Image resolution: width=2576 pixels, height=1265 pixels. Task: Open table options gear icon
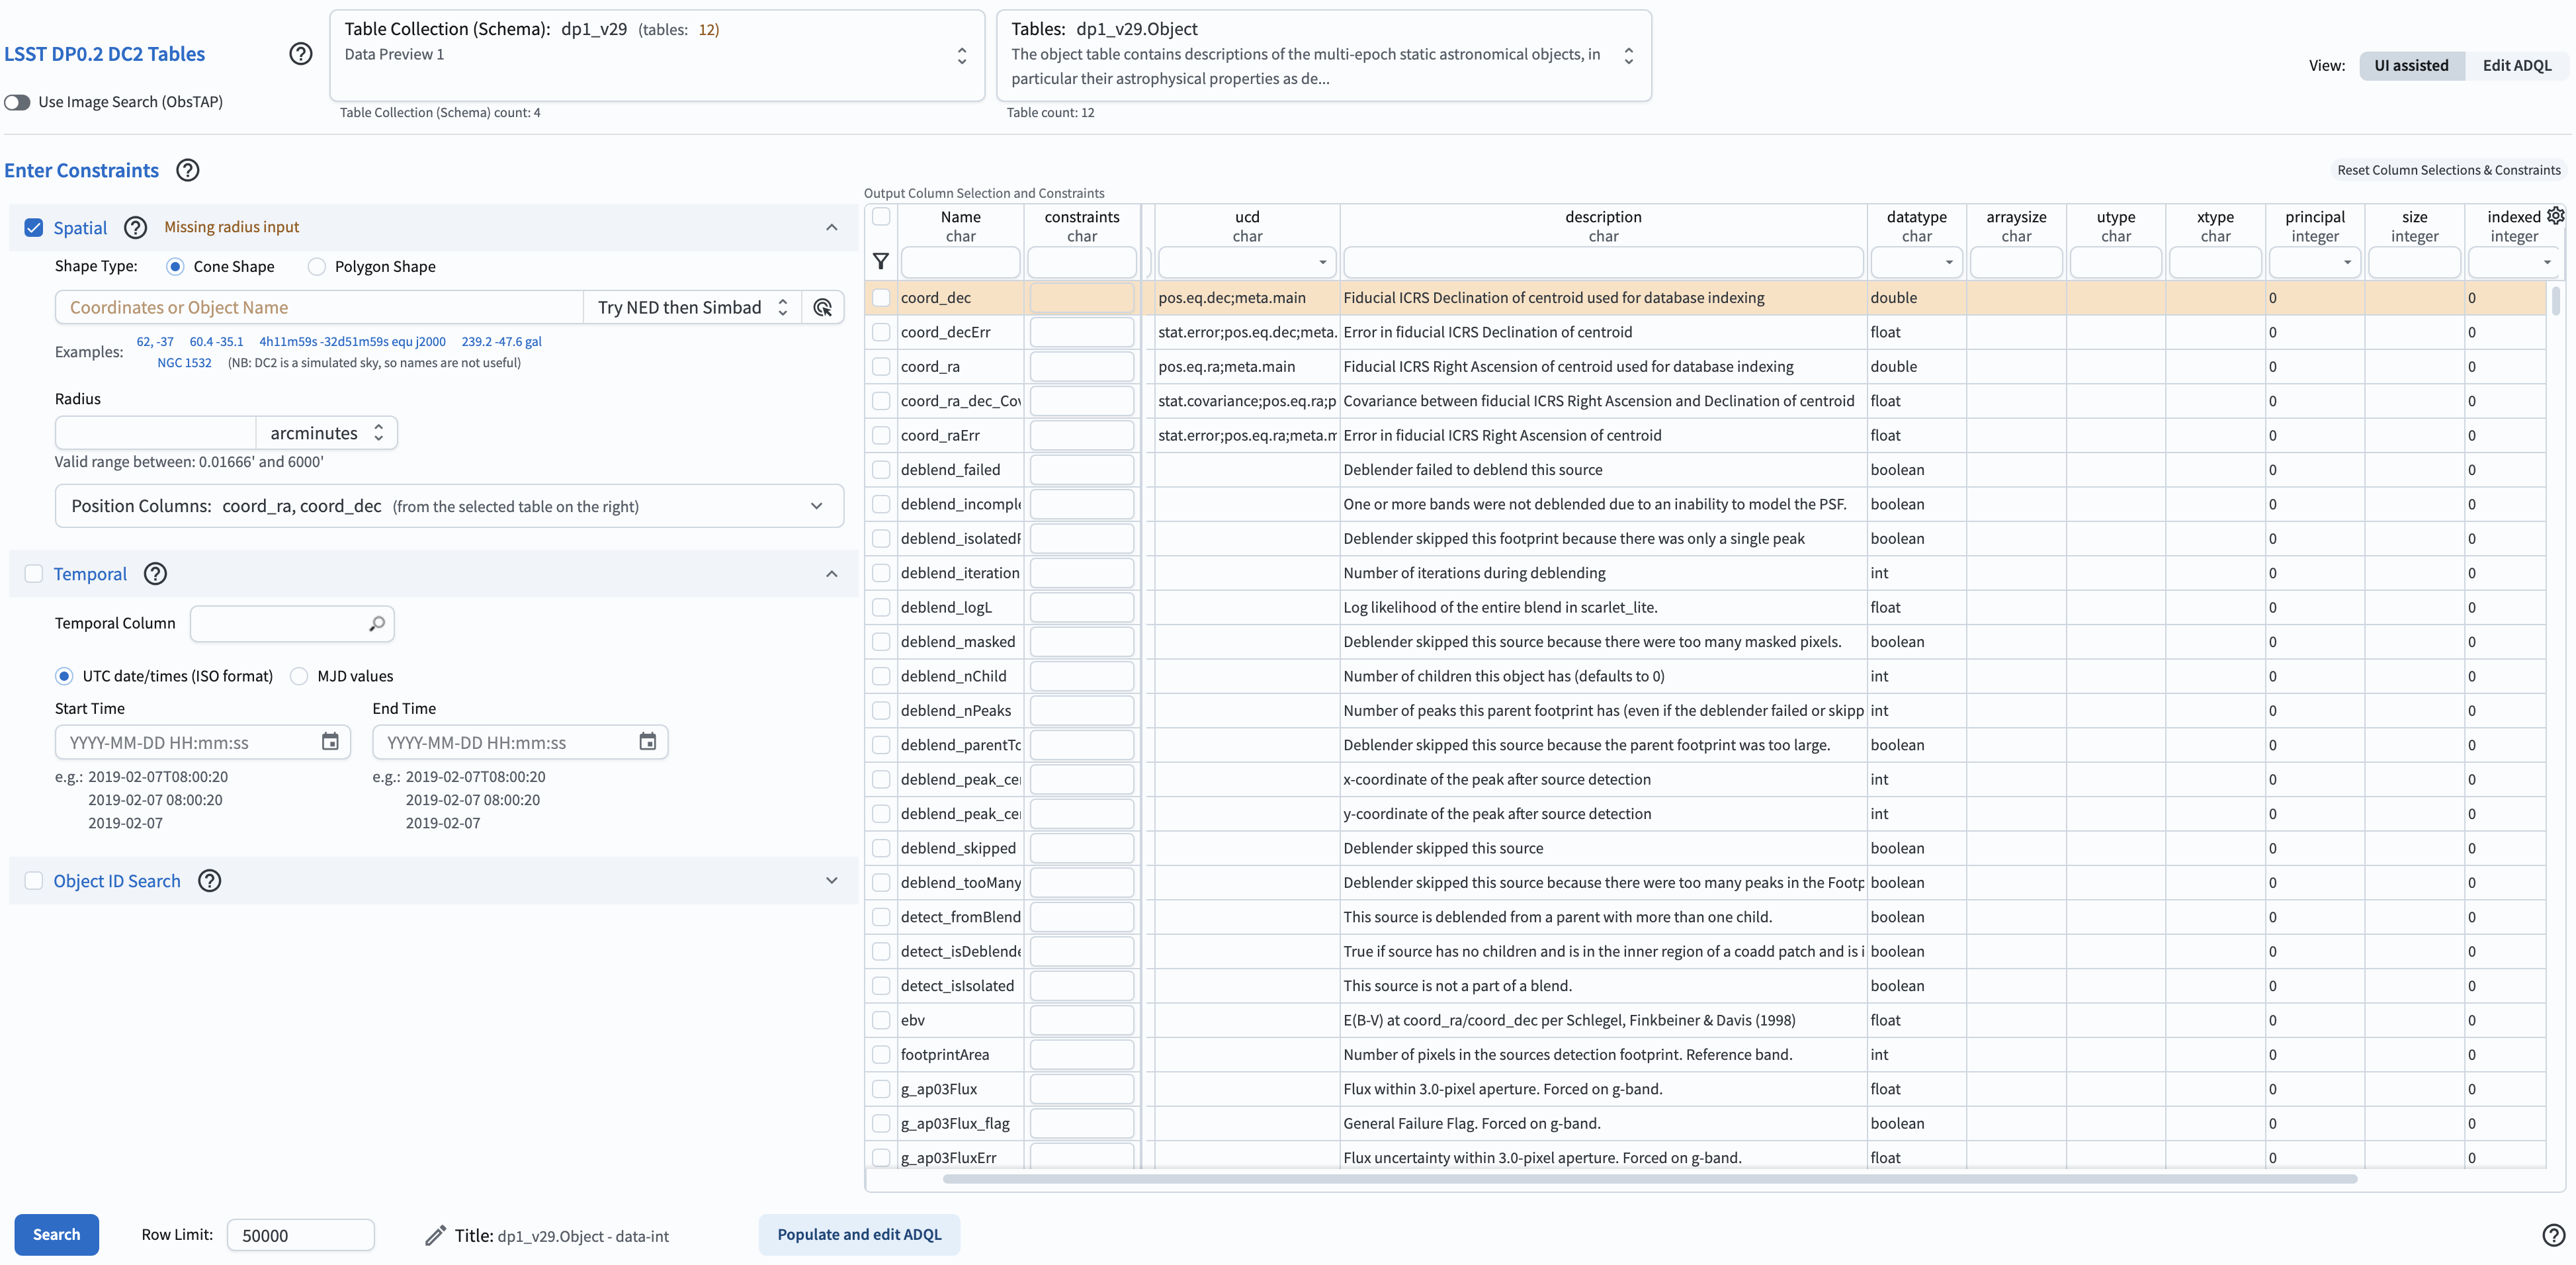(2555, 215)
